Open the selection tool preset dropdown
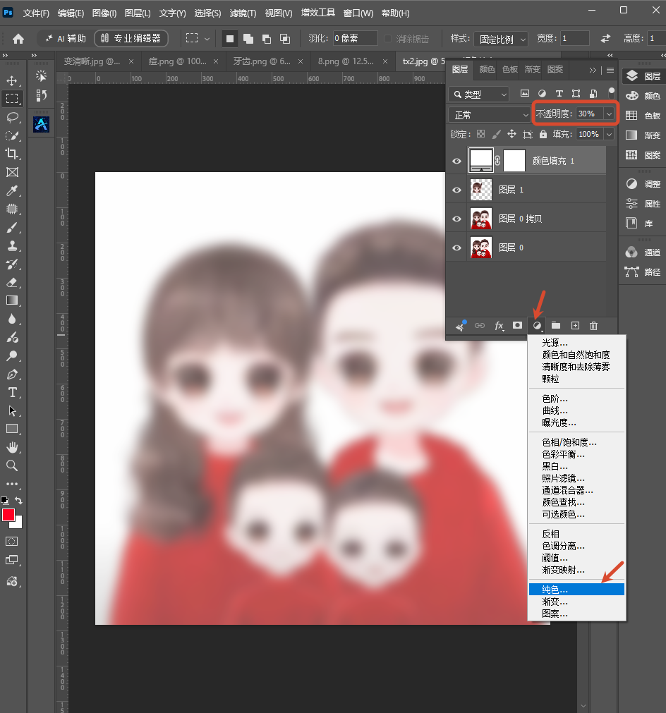The image size is (666, 713). point(207,39)
